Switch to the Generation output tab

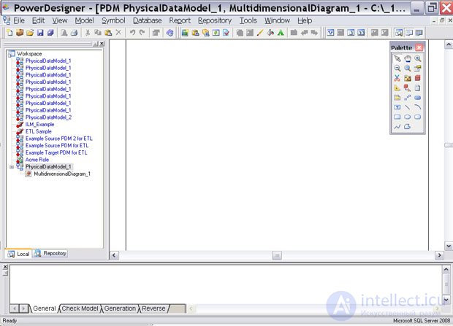pos(120,308)
